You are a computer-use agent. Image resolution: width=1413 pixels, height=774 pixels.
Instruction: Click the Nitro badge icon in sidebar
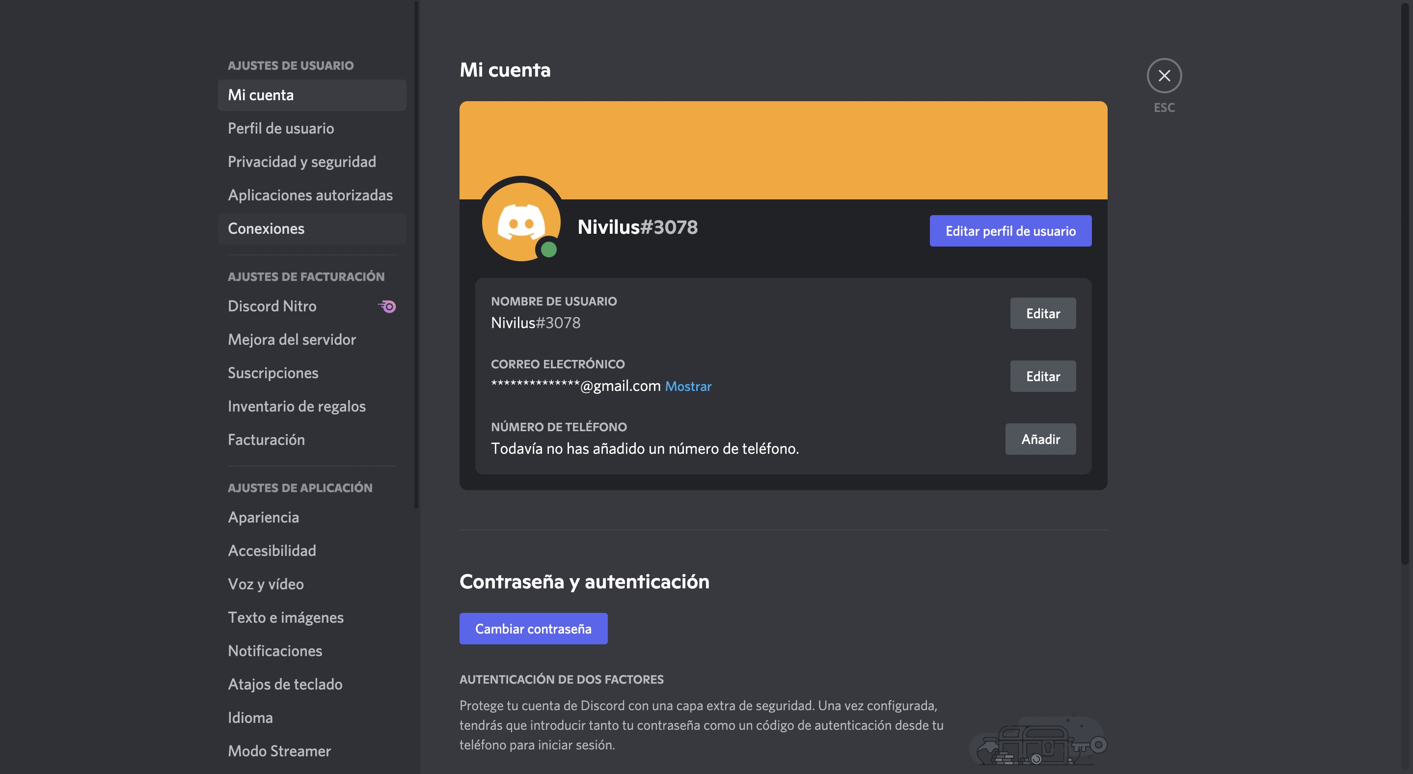(x=387, y=306)
